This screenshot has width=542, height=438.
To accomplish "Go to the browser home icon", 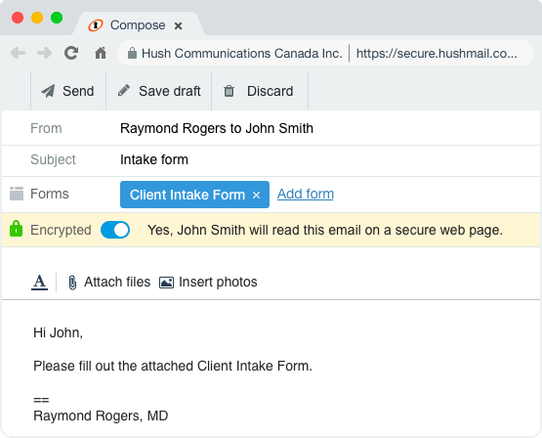I will coord(101,53).
